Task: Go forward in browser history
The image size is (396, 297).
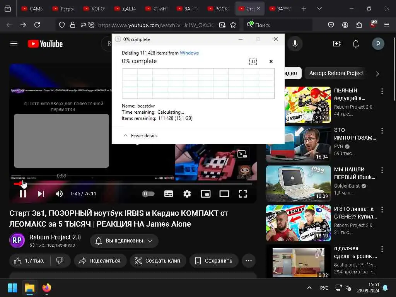Action: coord(23,25)
